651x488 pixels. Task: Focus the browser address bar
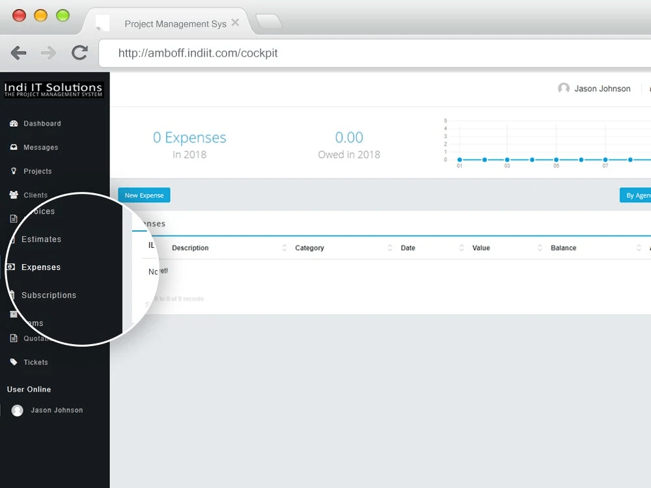coord(374,53)
